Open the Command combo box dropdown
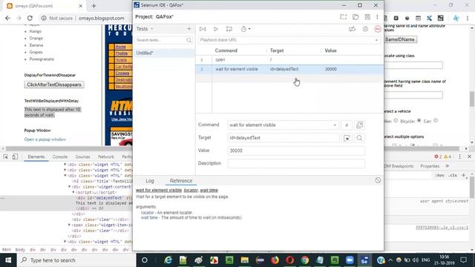This screenshot has width=475, height=267. click(335, 125)
